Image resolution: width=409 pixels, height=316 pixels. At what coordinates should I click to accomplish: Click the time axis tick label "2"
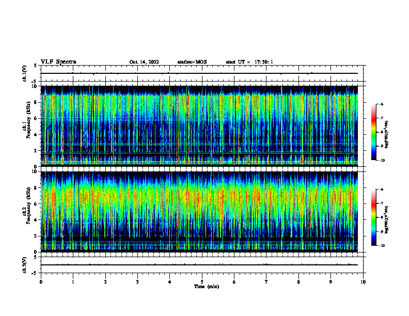click(105, 282)
